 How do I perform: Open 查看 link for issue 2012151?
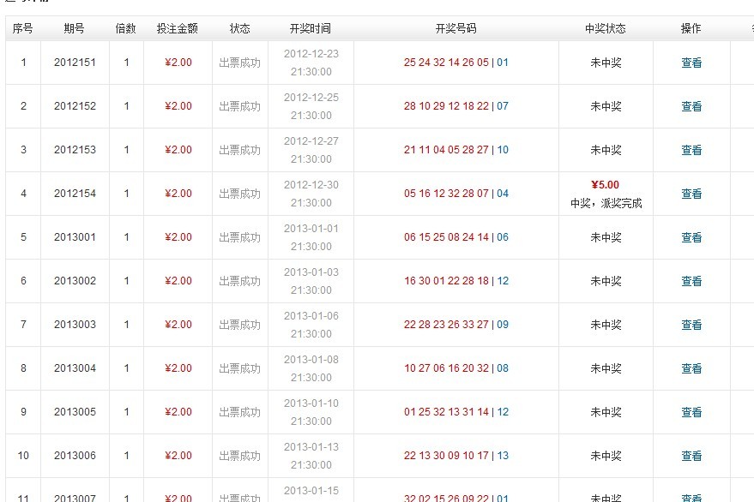click(691, 63)
